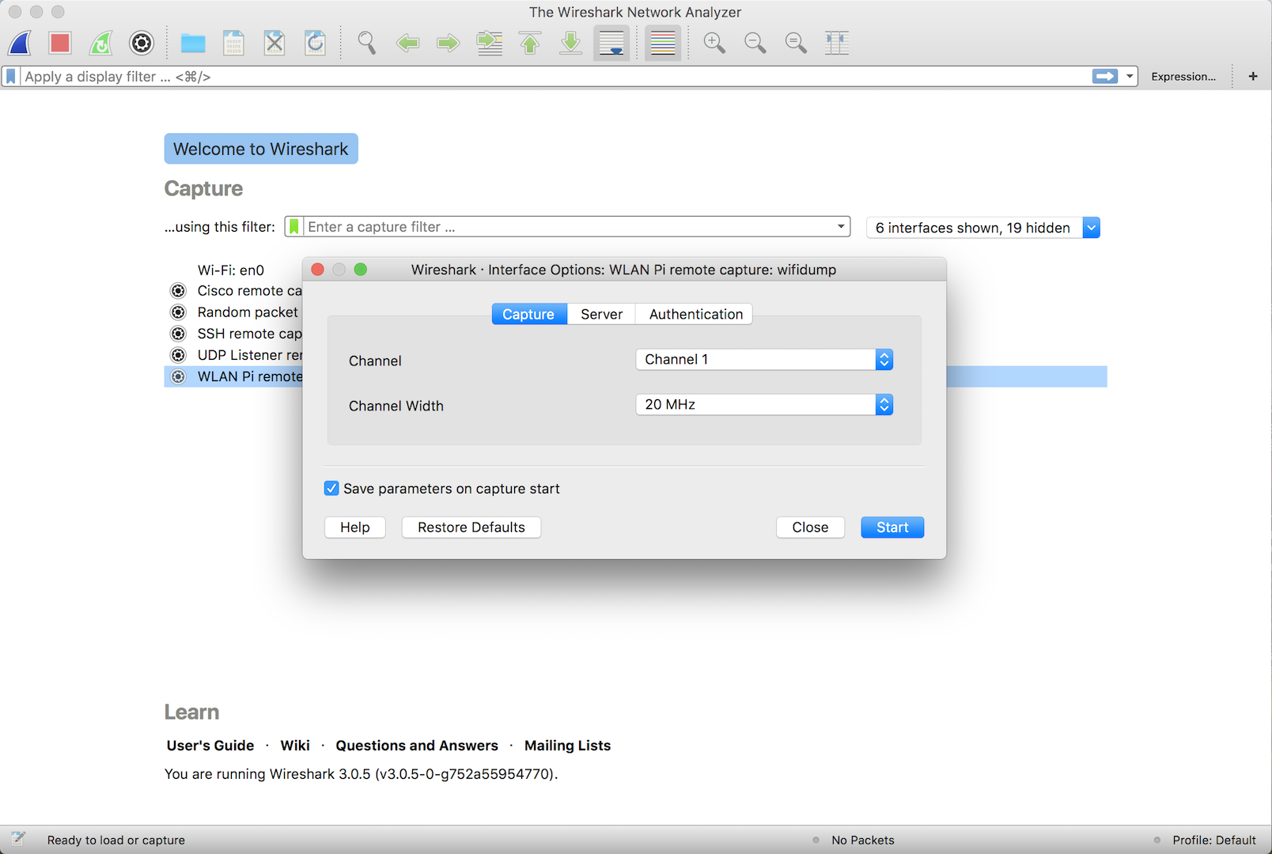Click capture filter green bookmark icon
The width and height of the screenshot is (1272, 854).
click(294, 227)
